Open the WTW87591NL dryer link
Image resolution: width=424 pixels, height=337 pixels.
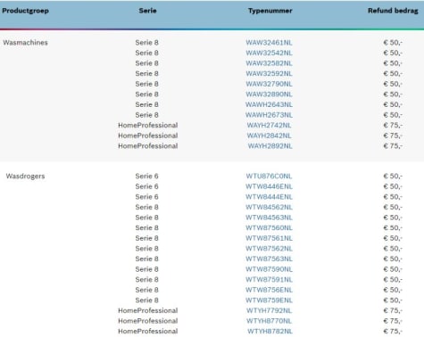269,280
